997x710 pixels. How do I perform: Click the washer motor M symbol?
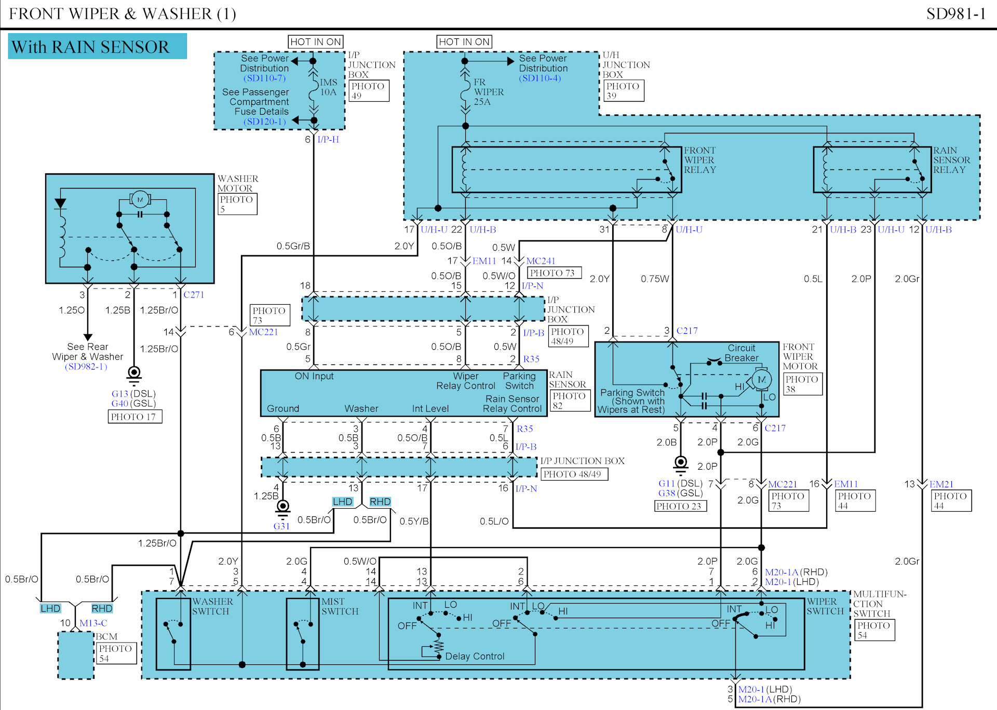pyautogui.click(x=140, y=199)
